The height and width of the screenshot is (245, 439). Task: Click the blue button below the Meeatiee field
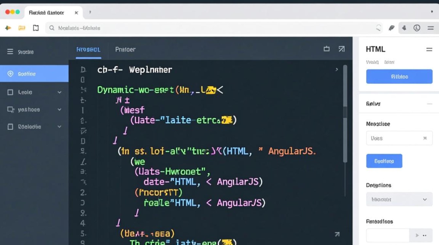(384, 161)
